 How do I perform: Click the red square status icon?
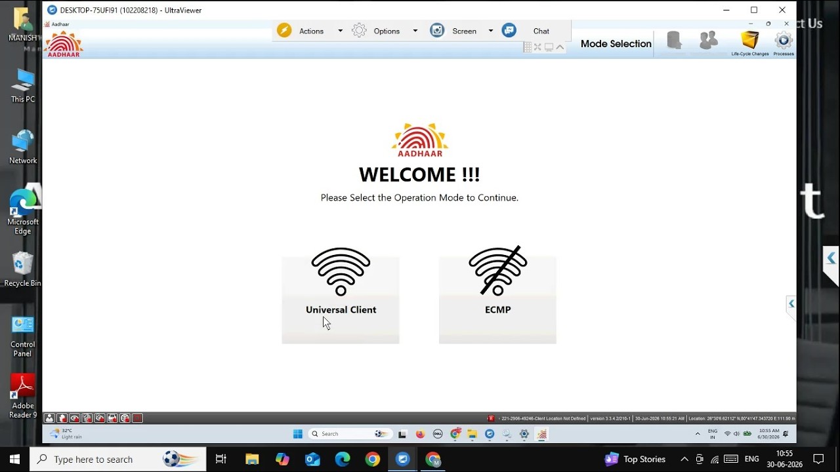(x=137, y=418)
